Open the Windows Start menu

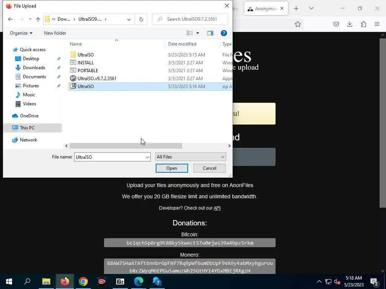[x=9, y=281]
